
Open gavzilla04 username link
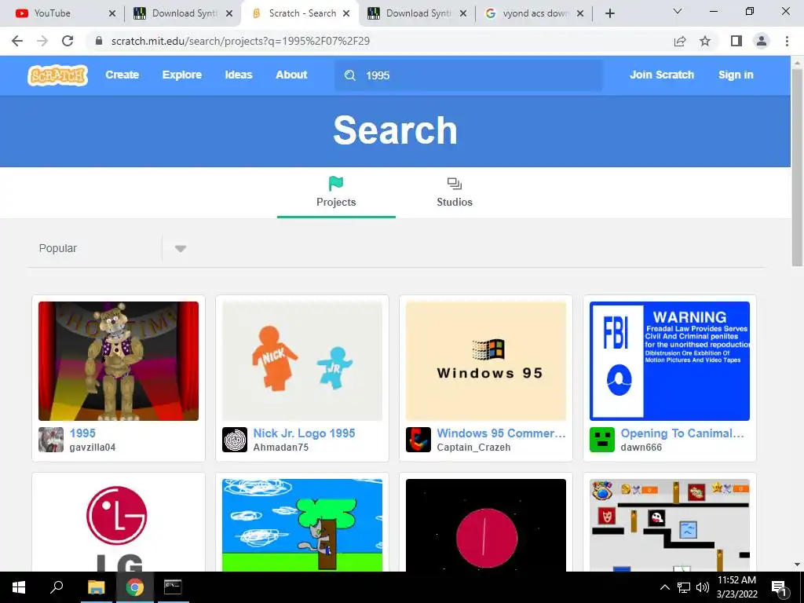93,447
